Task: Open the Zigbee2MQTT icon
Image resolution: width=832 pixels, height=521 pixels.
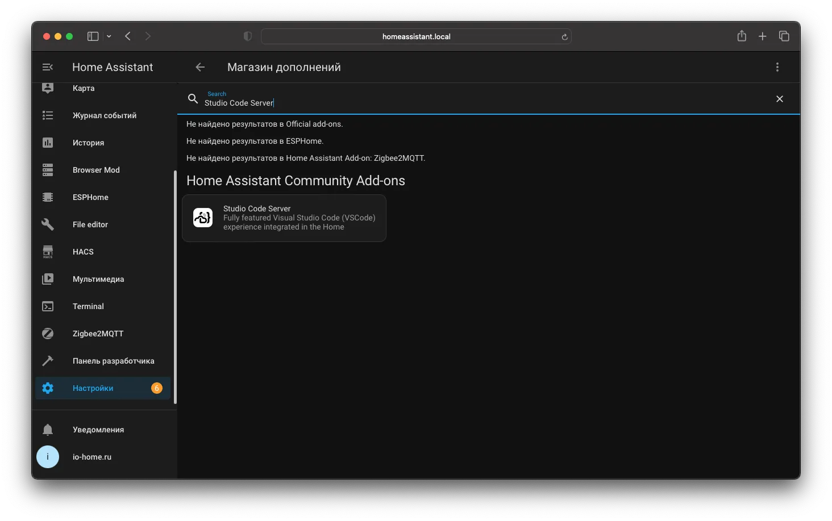Action: 48,334
